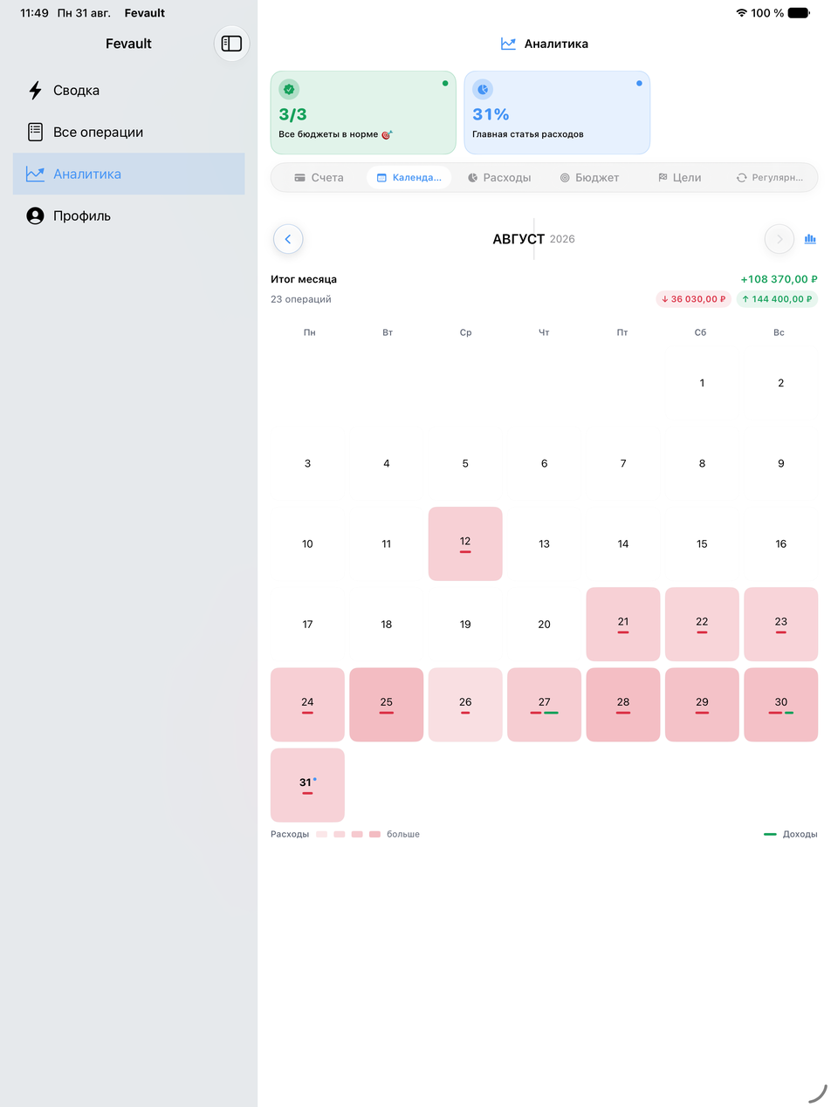The width and height of the screenshot is (831, 1107).
Task: Click the green shield icon on budgets card
Action: pos(289,89)
